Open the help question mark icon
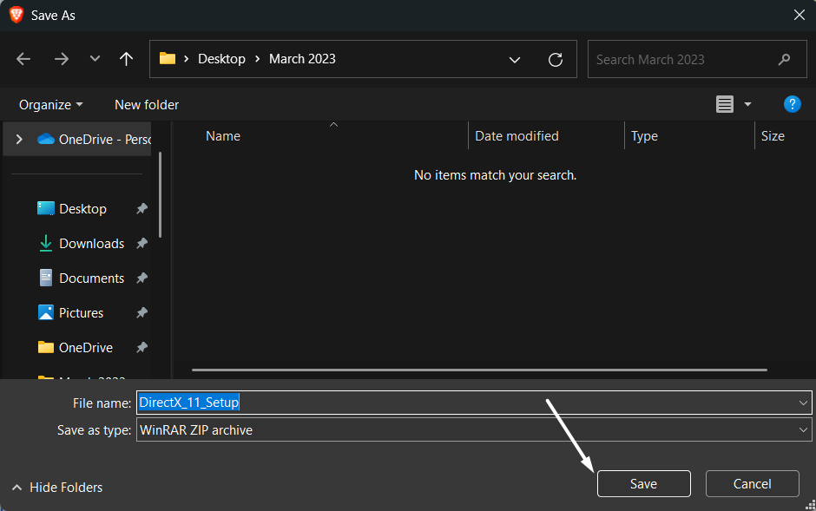This screenshot has height=511, width=816. pyautogui.click(x=792, y=104)
